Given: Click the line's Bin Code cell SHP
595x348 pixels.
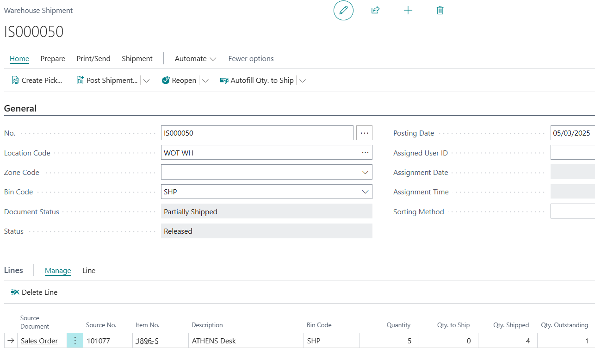Looking at the screenshot, I should click(x=331, y=341).
